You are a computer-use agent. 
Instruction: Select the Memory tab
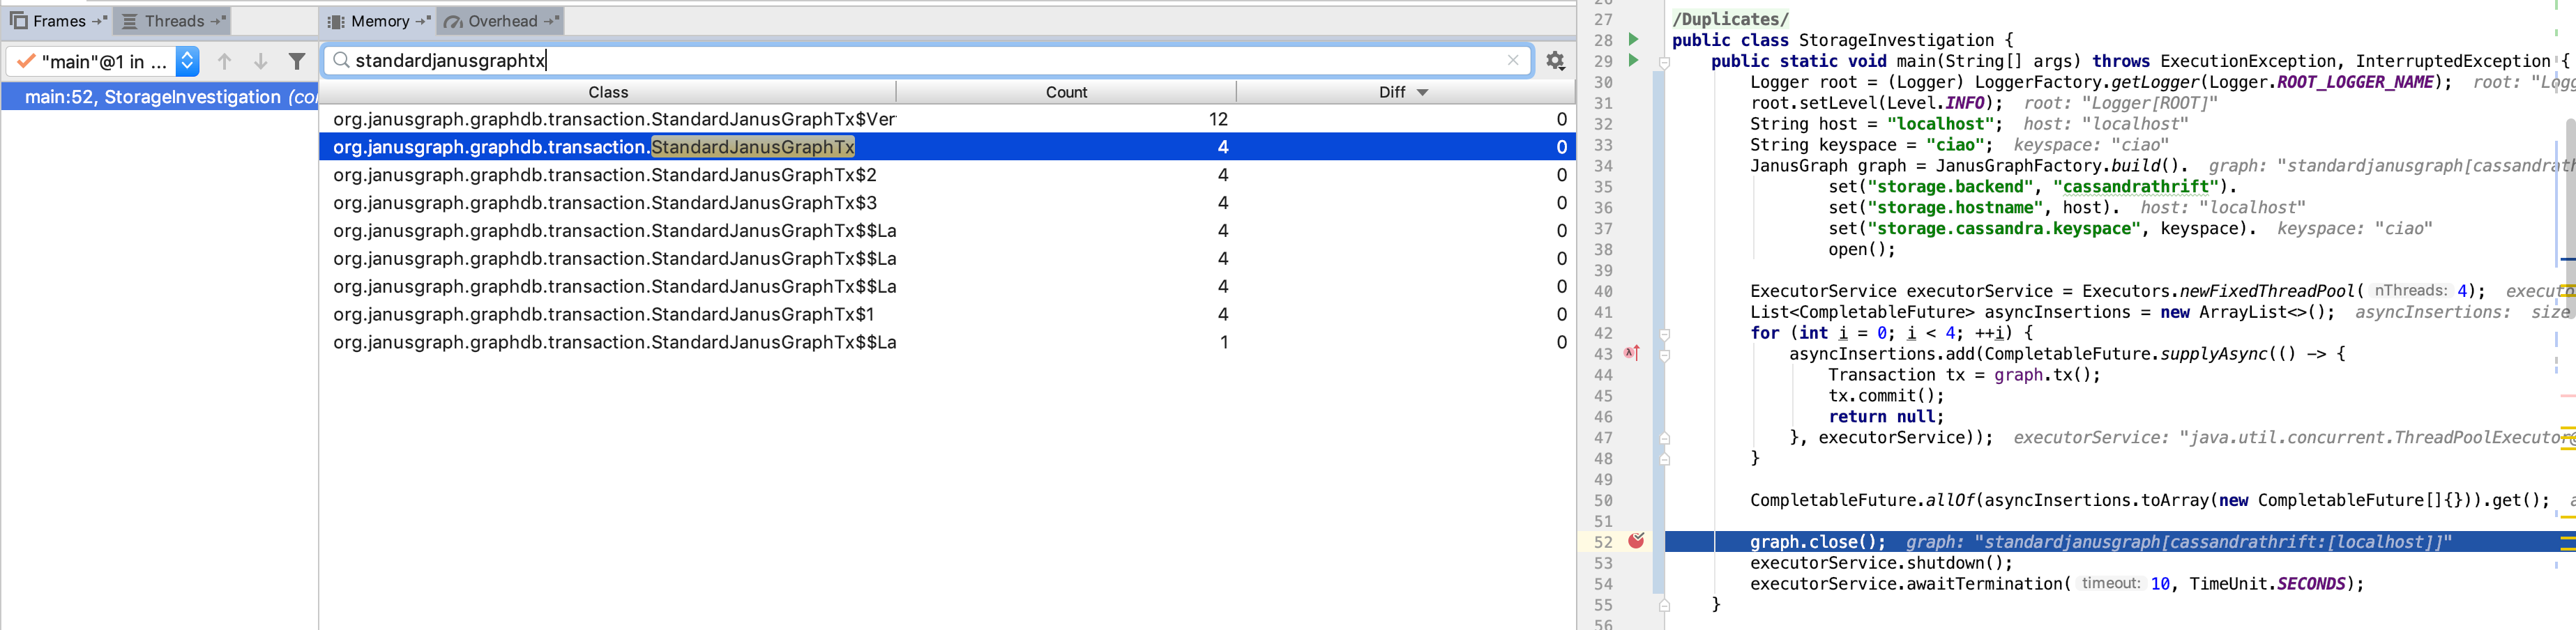(379, 21)
